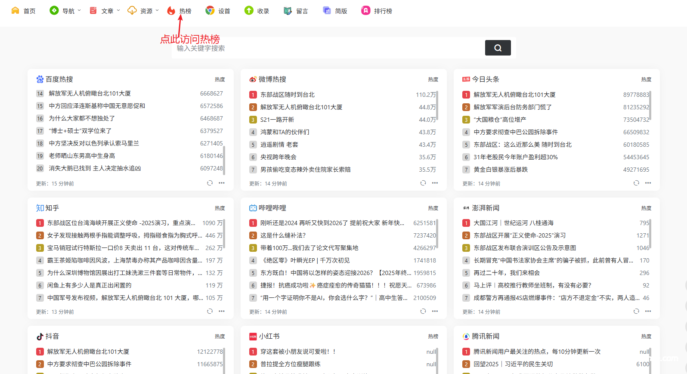The height and width of the screenshot is (374, 687).
Task: Refresh the 哔哩哔哩 card
Action: coord(423,311)
